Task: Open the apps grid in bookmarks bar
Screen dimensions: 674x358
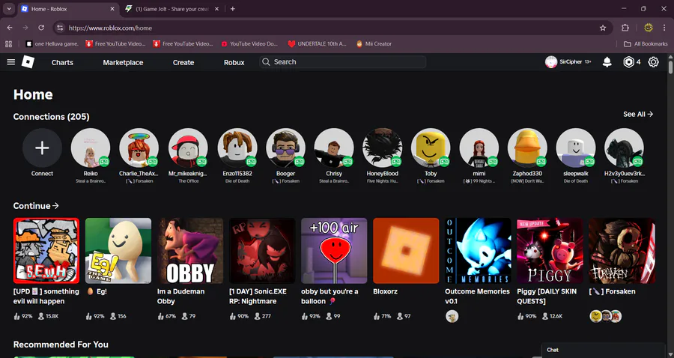Action: pyautogui.click(x=8, y=44)
